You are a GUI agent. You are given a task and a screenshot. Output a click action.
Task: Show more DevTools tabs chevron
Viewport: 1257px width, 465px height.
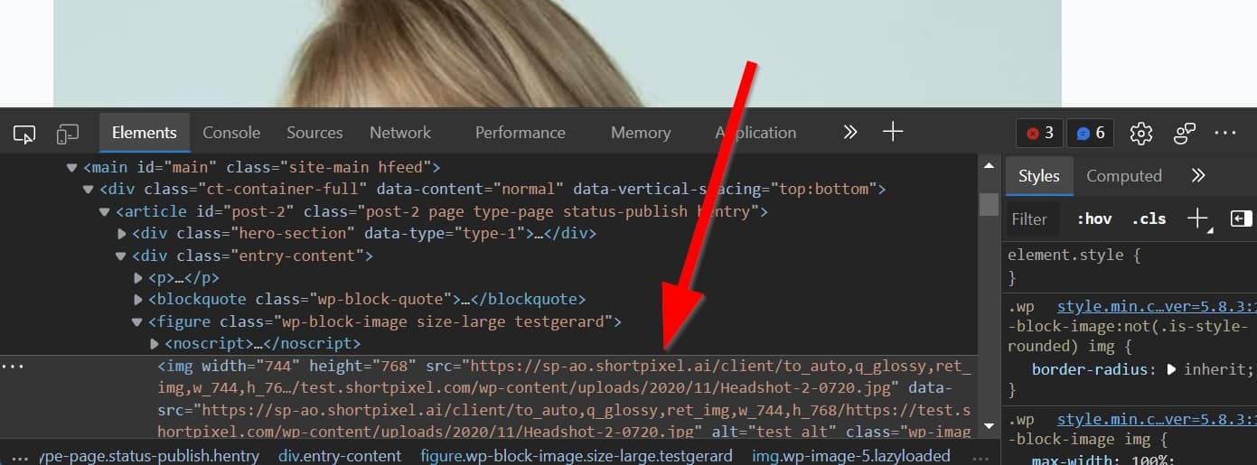pos(849,132)
